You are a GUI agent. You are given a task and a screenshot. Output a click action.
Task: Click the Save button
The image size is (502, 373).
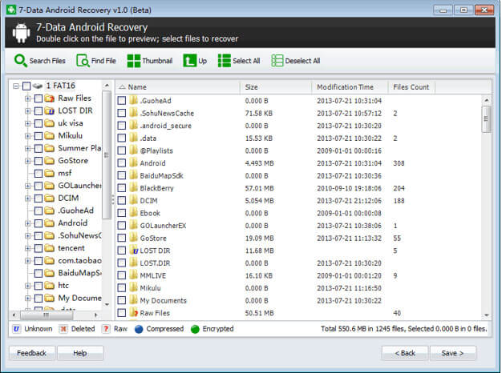click(453, 353)
